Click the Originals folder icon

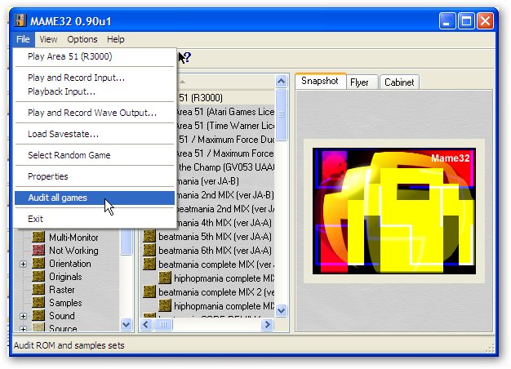38,276
